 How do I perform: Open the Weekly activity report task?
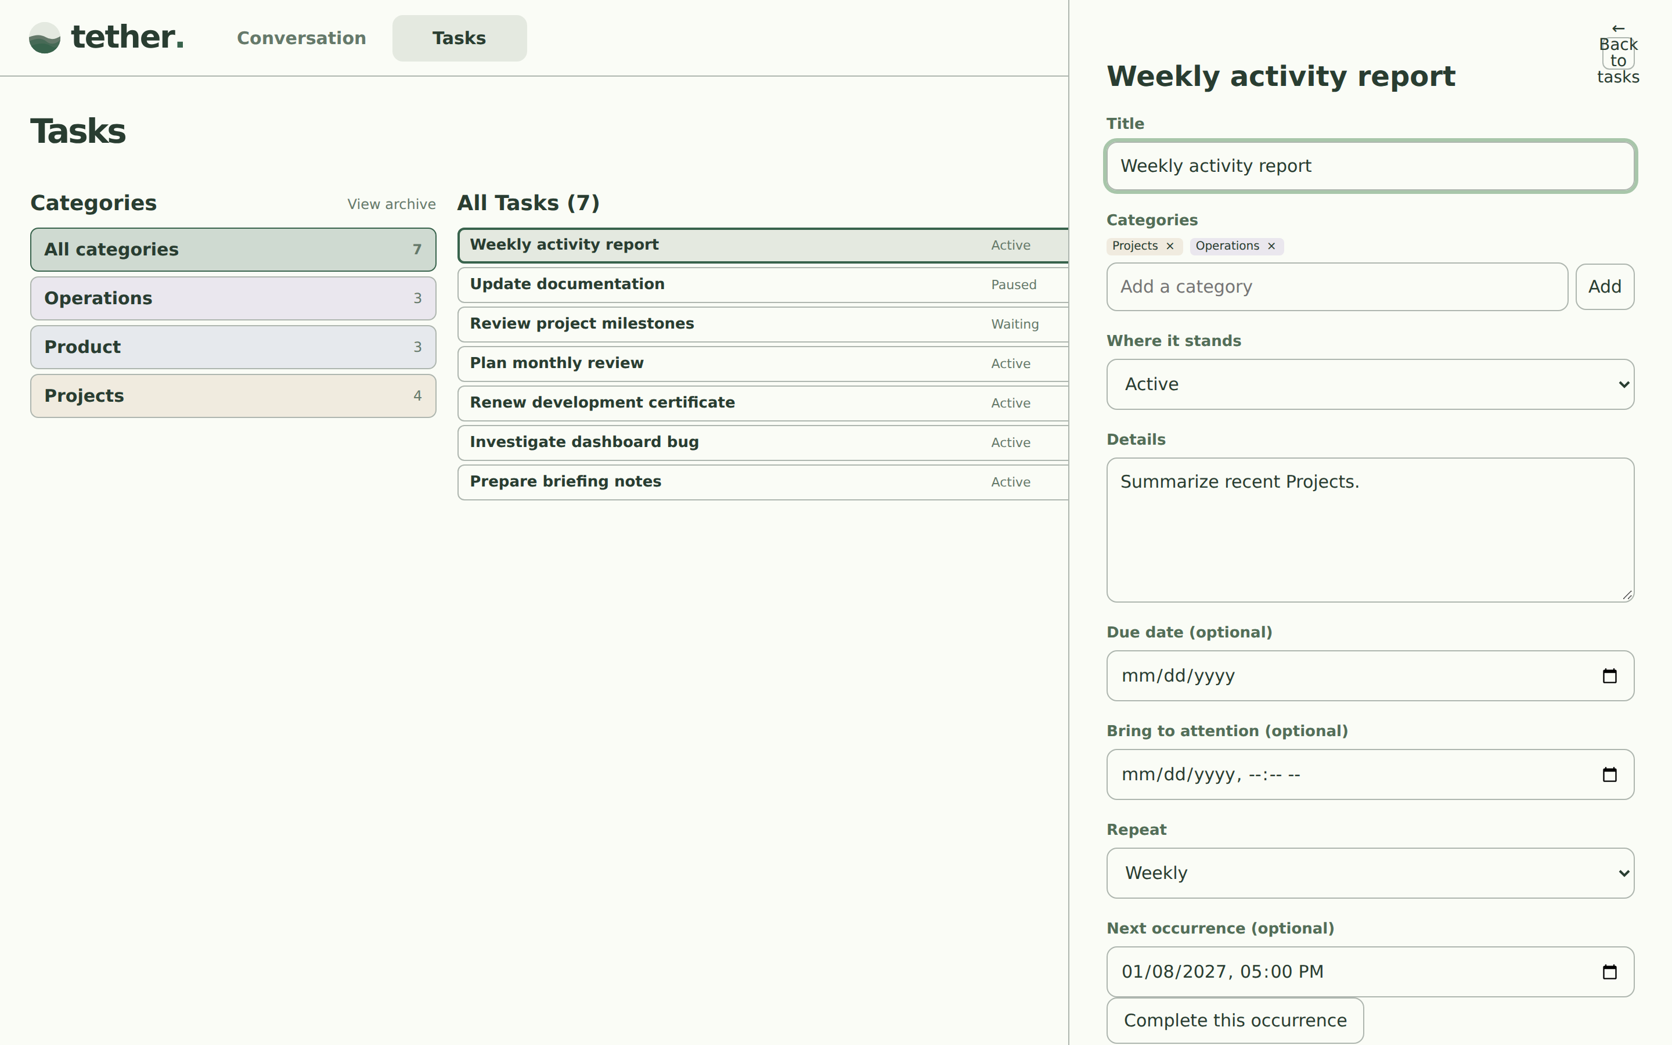point(763,246)
